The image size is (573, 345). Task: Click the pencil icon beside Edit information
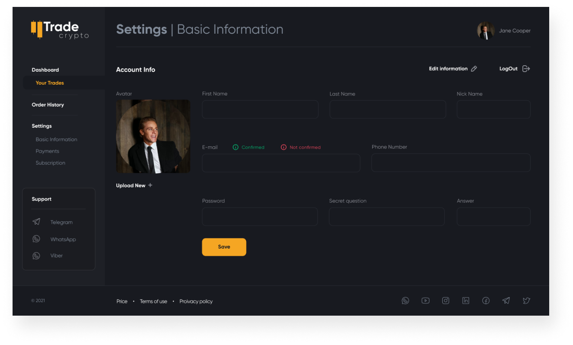[x=474, y=69]
